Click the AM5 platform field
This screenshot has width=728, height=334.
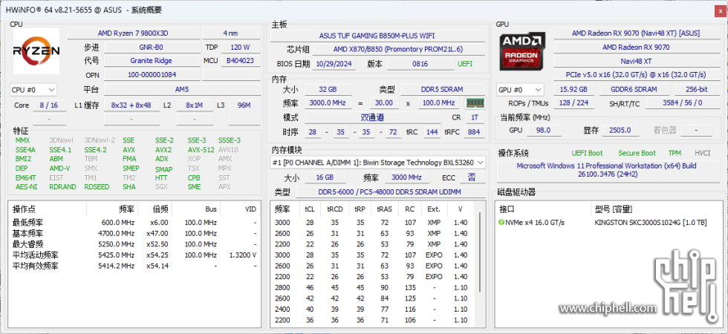(182, 90)
